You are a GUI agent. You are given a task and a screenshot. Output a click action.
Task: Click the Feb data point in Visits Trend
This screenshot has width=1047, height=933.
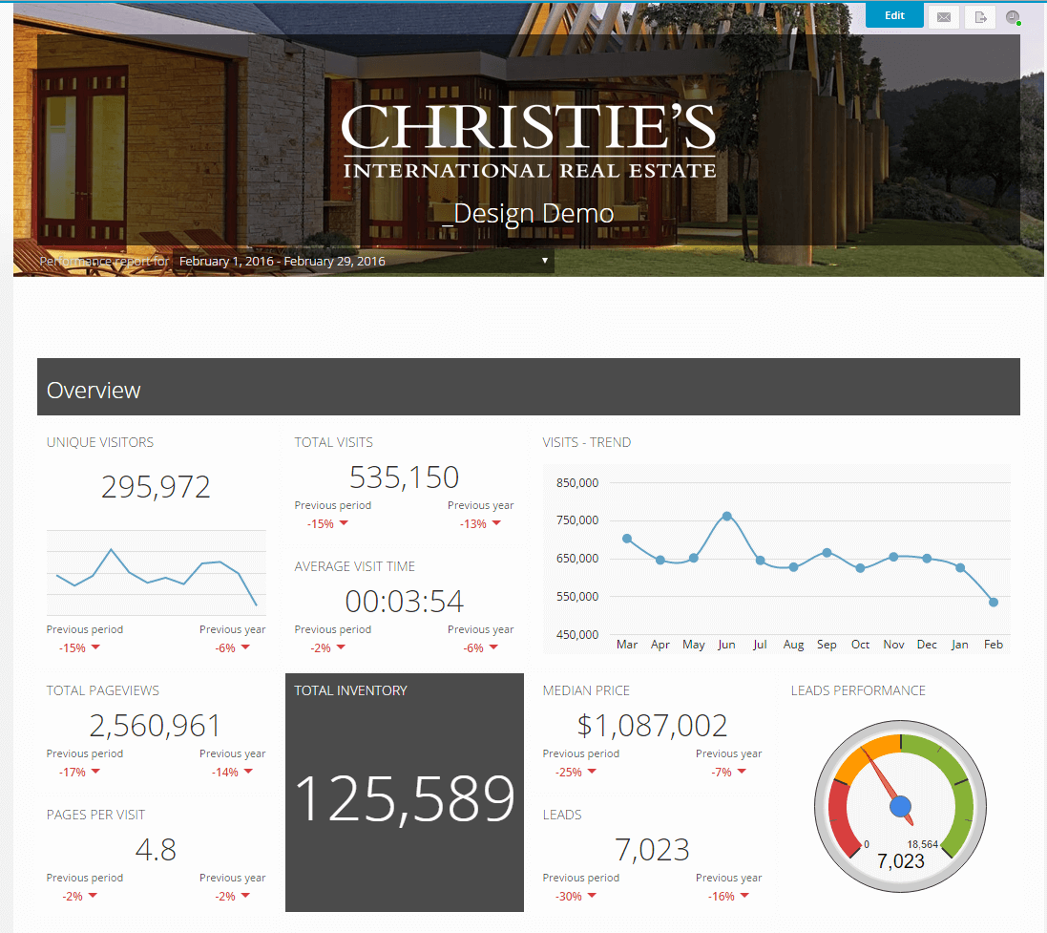tap(994, 603)
